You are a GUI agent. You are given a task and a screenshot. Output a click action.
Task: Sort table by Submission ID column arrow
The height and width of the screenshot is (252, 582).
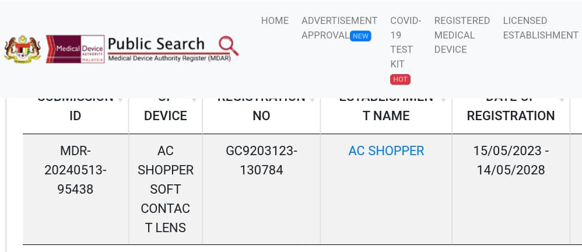[121, 100]
